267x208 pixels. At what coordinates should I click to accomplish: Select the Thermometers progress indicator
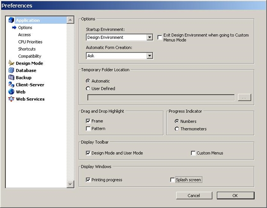tap(177, 129)
